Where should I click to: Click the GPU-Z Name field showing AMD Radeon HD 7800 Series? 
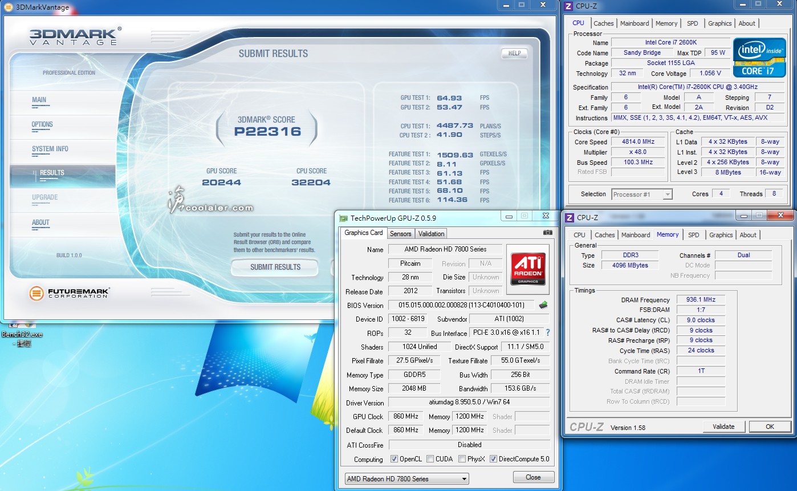click(x=446, y=249)
